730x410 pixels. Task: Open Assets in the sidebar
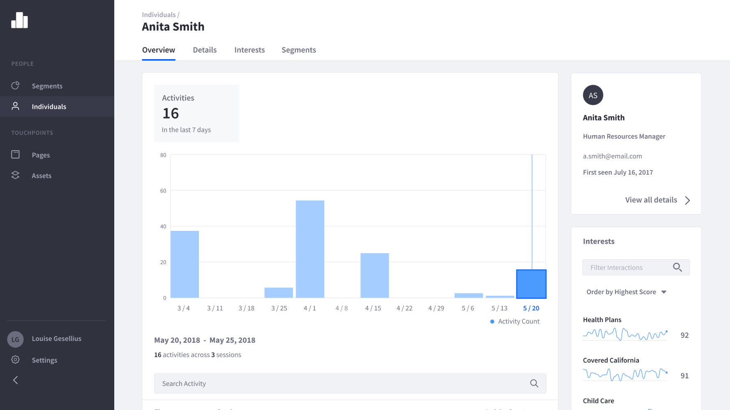(x=57, y=175)
